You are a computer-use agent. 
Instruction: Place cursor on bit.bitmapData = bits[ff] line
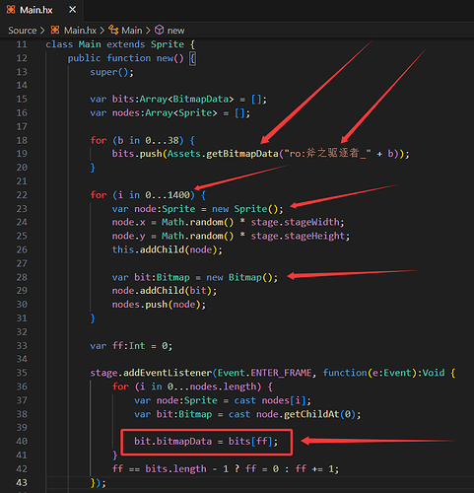click(x=206, y=441)
